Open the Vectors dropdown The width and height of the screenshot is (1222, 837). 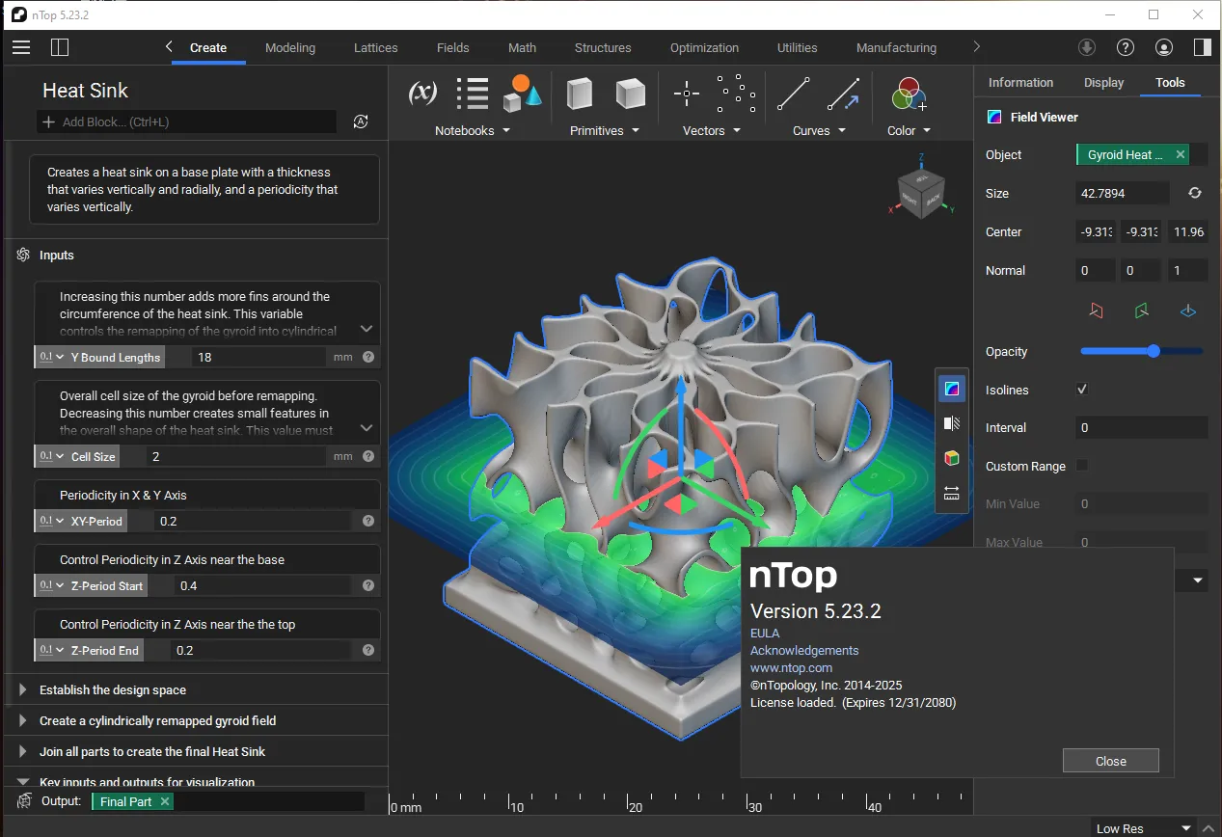tap(712, 130)
